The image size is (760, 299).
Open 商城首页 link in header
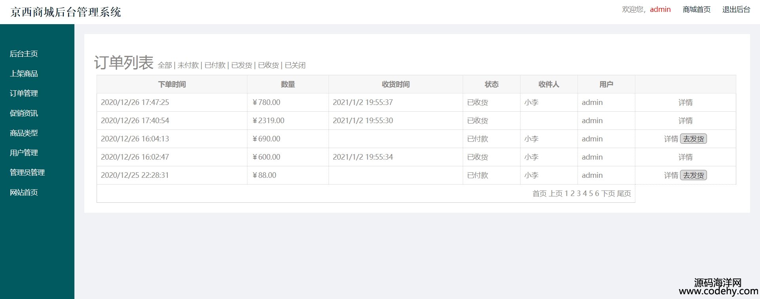click(696, 10)
